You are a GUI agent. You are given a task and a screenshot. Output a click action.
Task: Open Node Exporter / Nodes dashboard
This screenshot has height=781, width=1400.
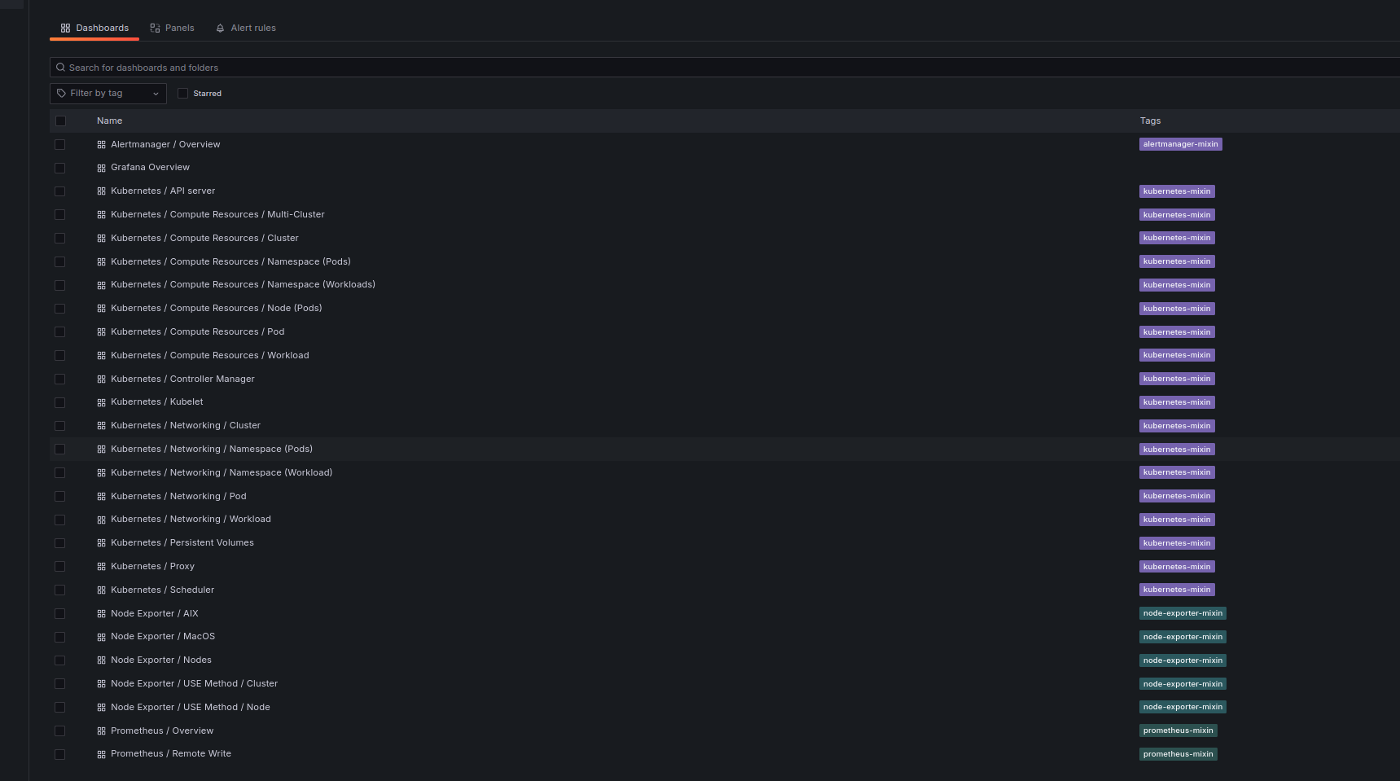[x=161, y=660]
